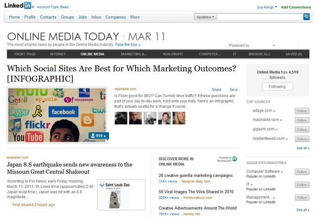Follow adage.com source
Viewport: 316px width, 218px height.
(x=302, y=111)
